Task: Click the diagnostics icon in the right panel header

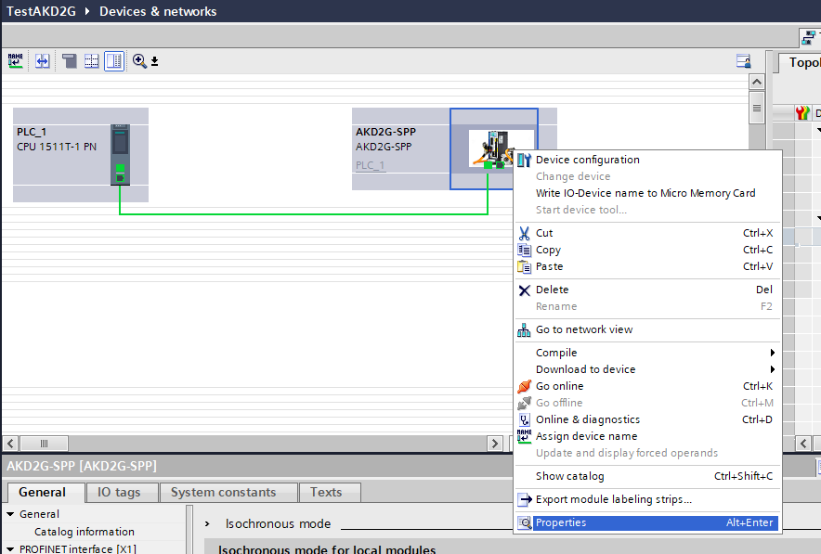Action: click(802, 112)
